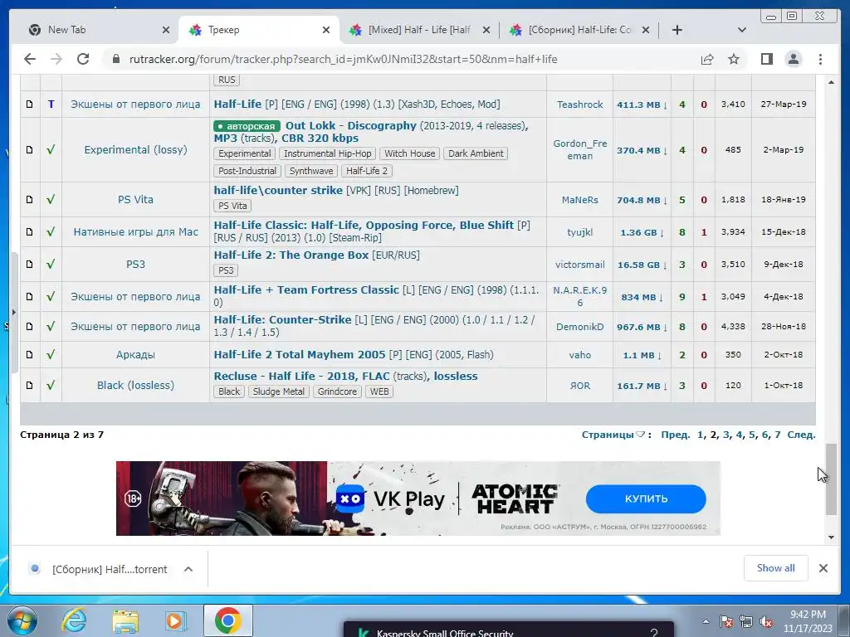Viewport: 850px width, 637px height.
Task: Open the Experimental (lossy) forum category
Action: coord(135,149)
